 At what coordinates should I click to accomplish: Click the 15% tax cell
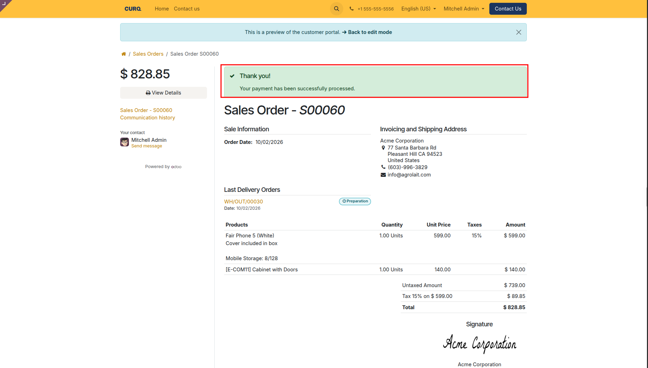(x=476, y=236)
